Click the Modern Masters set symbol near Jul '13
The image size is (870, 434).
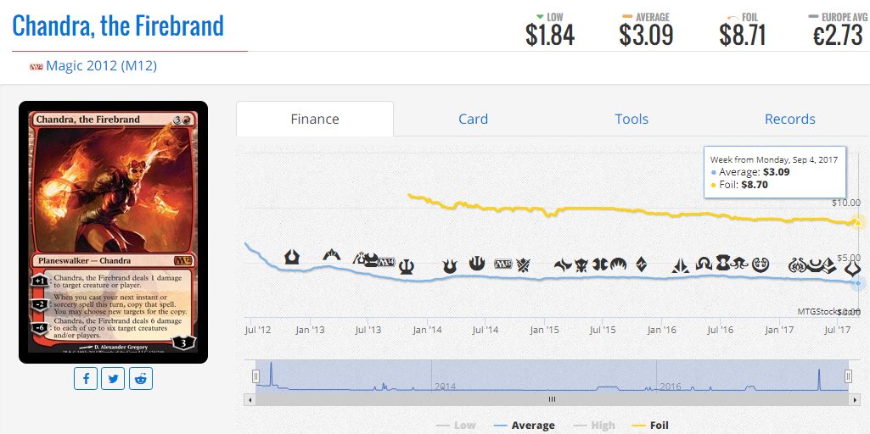point(372,260)
